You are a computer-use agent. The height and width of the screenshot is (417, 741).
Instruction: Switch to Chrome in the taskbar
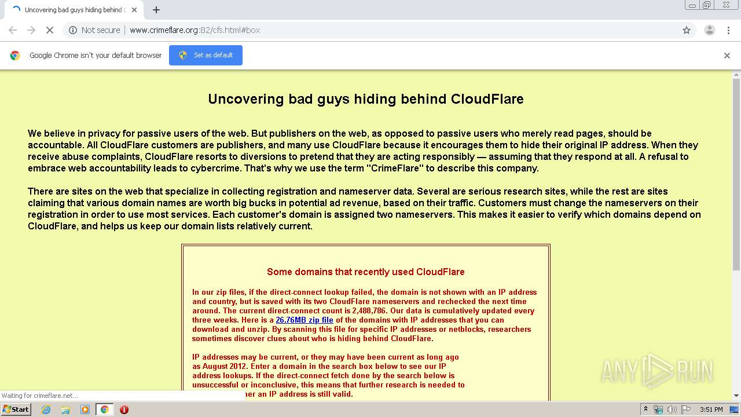tap(104, 409)
